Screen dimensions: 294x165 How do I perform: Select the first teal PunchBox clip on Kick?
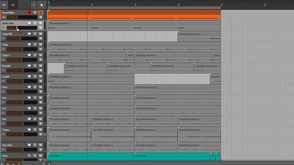tap(91, 157)
